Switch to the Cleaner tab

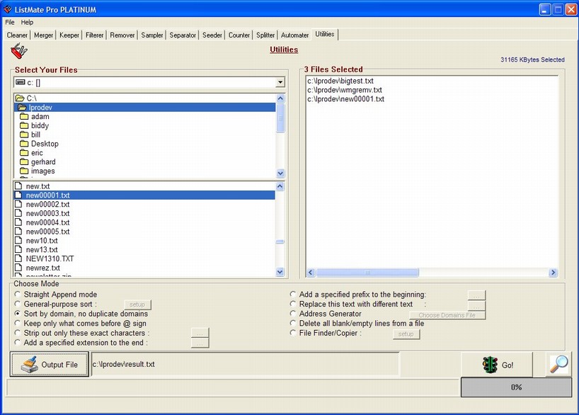click(17, 35)
